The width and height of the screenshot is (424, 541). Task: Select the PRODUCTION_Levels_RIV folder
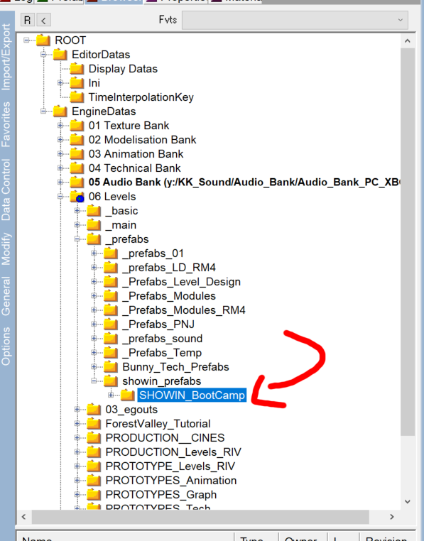coord(173,452)
